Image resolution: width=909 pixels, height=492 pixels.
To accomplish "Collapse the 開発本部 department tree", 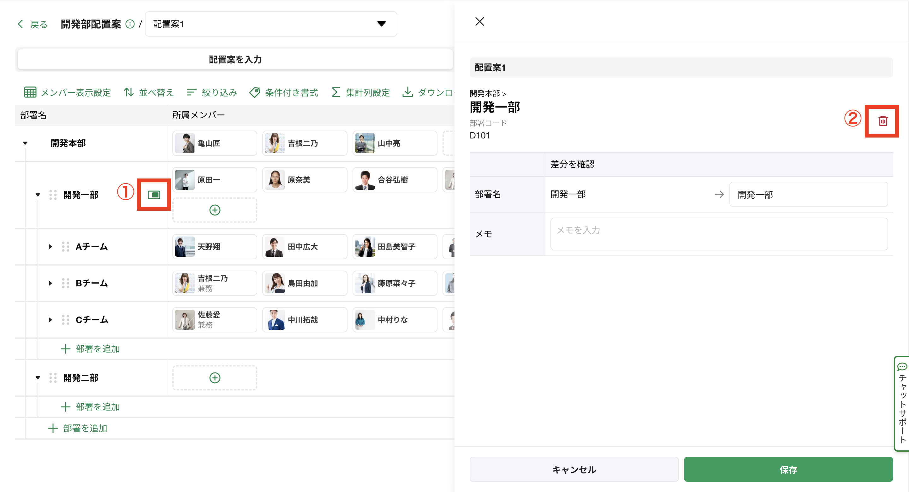I will tap(25, 143).
